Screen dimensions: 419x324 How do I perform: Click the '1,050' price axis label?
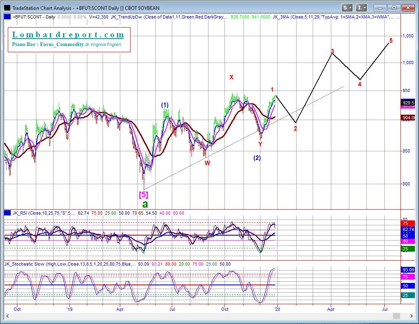[408, 36]
